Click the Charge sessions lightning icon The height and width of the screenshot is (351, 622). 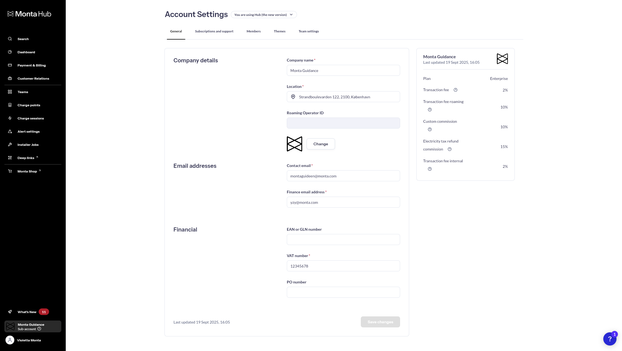tap(10, 118)
